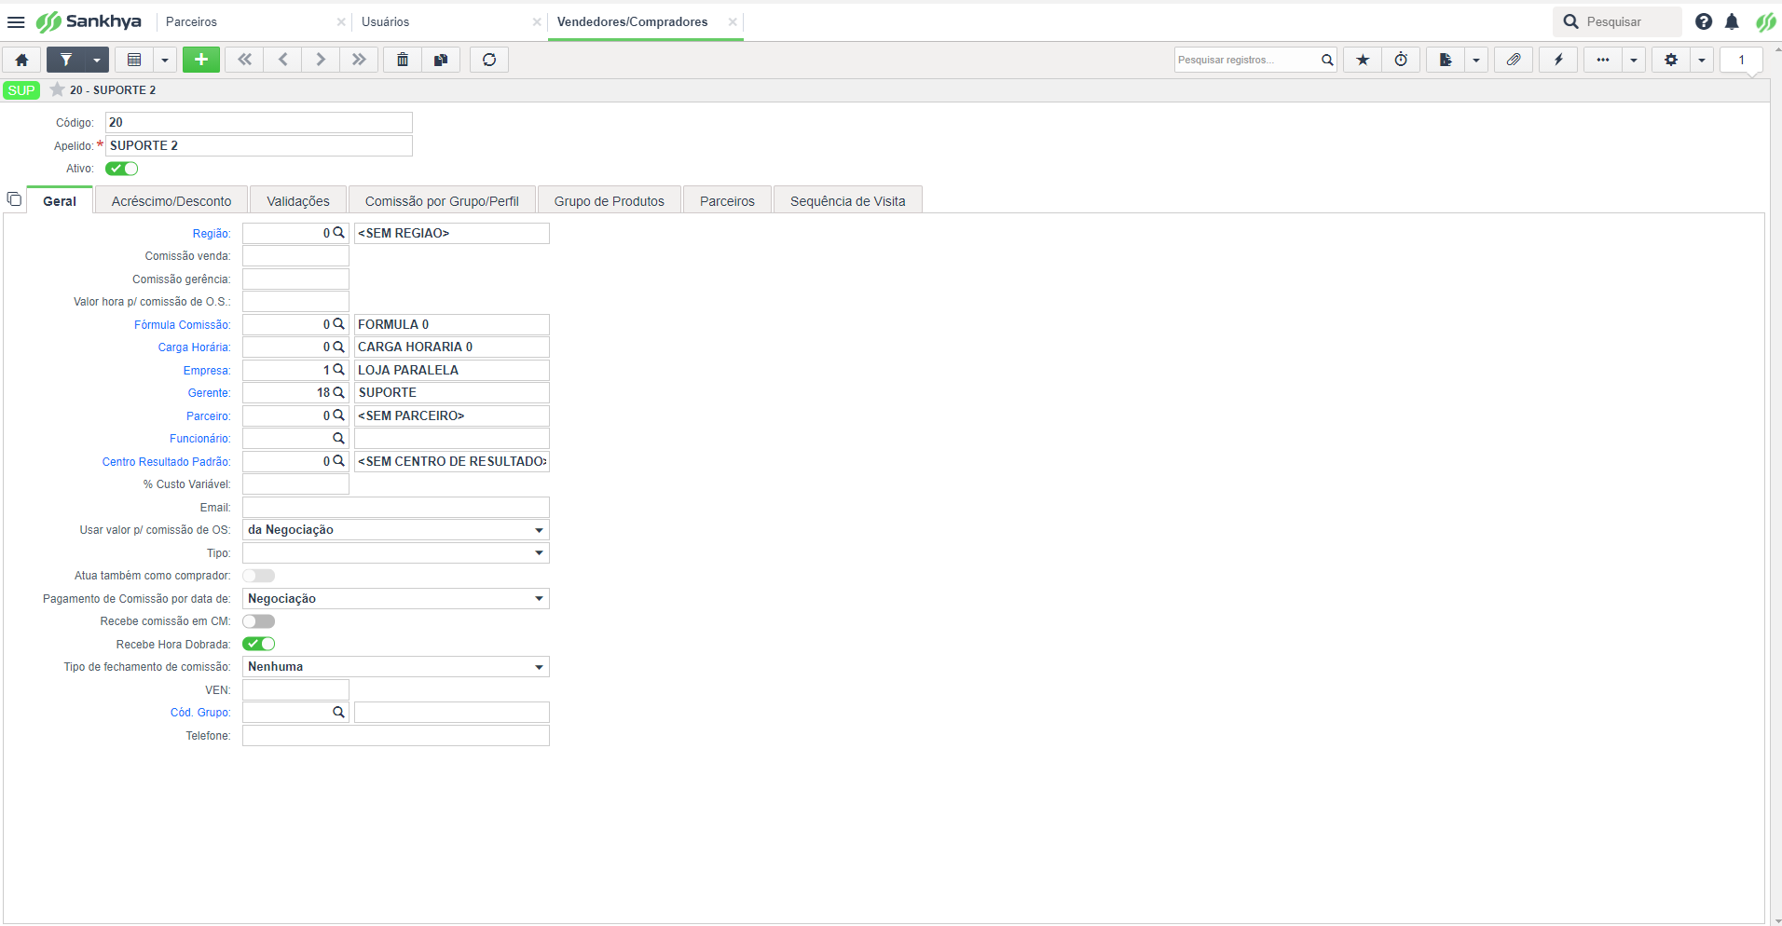The image size is (1782, 926).
Task: Expand the more options dropdown arrow
Action: coord(1634,60)
